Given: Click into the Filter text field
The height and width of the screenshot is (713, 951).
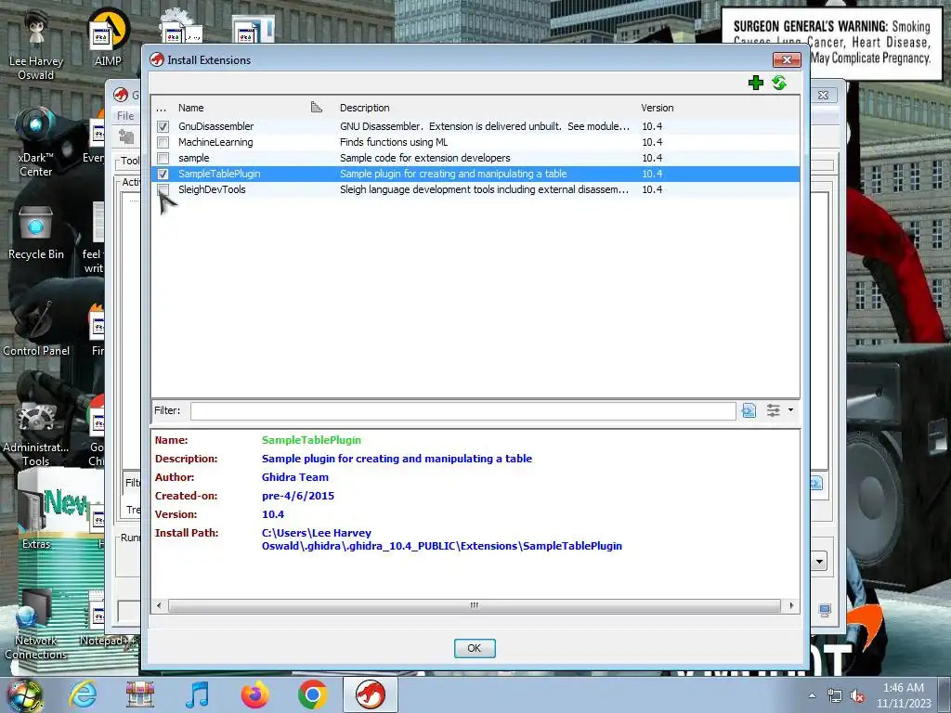Looking at the screenshot, I should tap(462, 410).
